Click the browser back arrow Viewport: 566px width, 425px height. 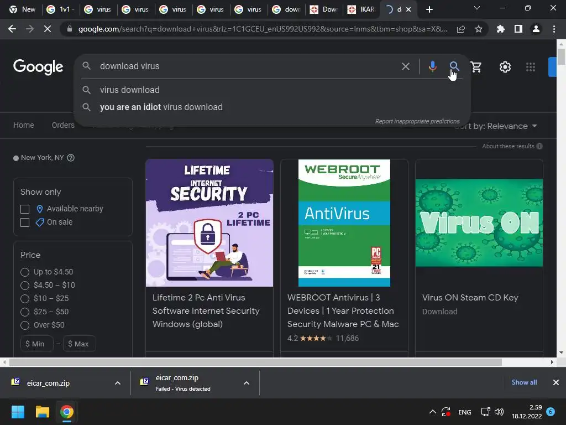click(12, 29)
